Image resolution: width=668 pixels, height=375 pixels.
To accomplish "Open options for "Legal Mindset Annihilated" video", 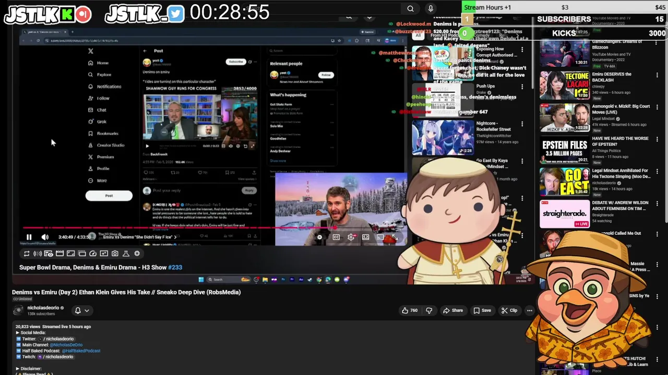I will pos(657,171).
